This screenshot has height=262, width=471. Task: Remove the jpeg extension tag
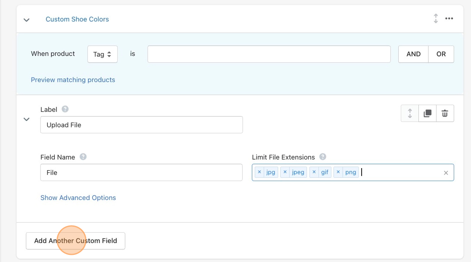(285, 172)
